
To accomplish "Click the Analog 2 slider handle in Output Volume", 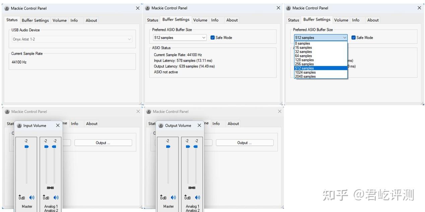I will (196, 146).
